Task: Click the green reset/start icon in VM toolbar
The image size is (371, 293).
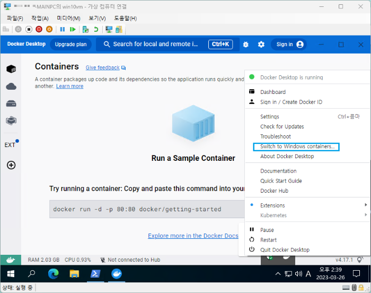Action: pyautogui.click(x=73, y=29)
